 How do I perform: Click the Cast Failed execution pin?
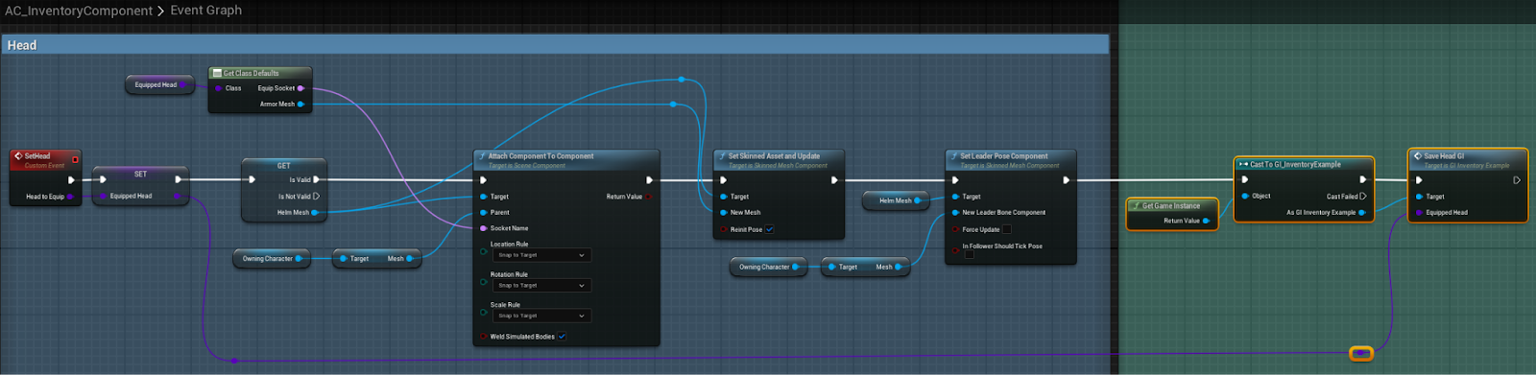pyautogui.click(x=1363, y=196)
